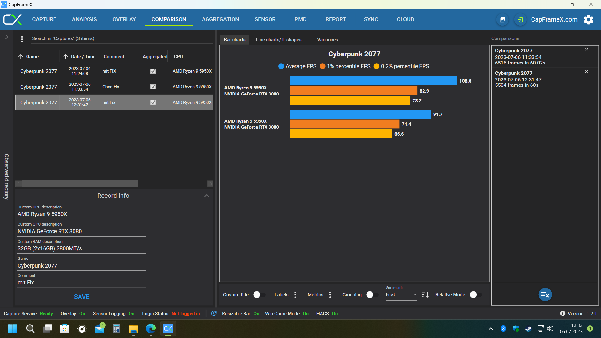
Task: Remove second comparison 12:31:47 entry
Action: [586, 72]
